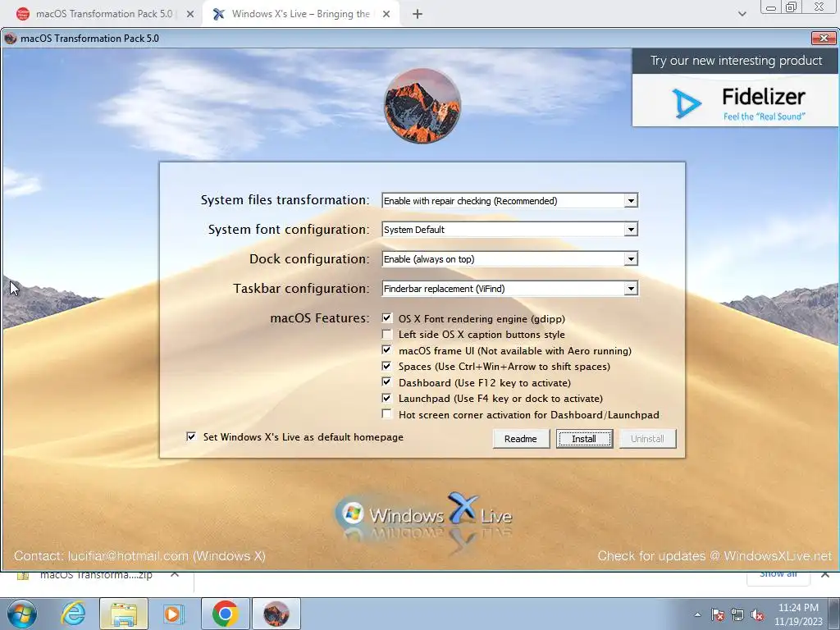Open Windows Explorer folder icon in taskbar
The width and height of the screenshot is (840, 630).
pos(124,614)
